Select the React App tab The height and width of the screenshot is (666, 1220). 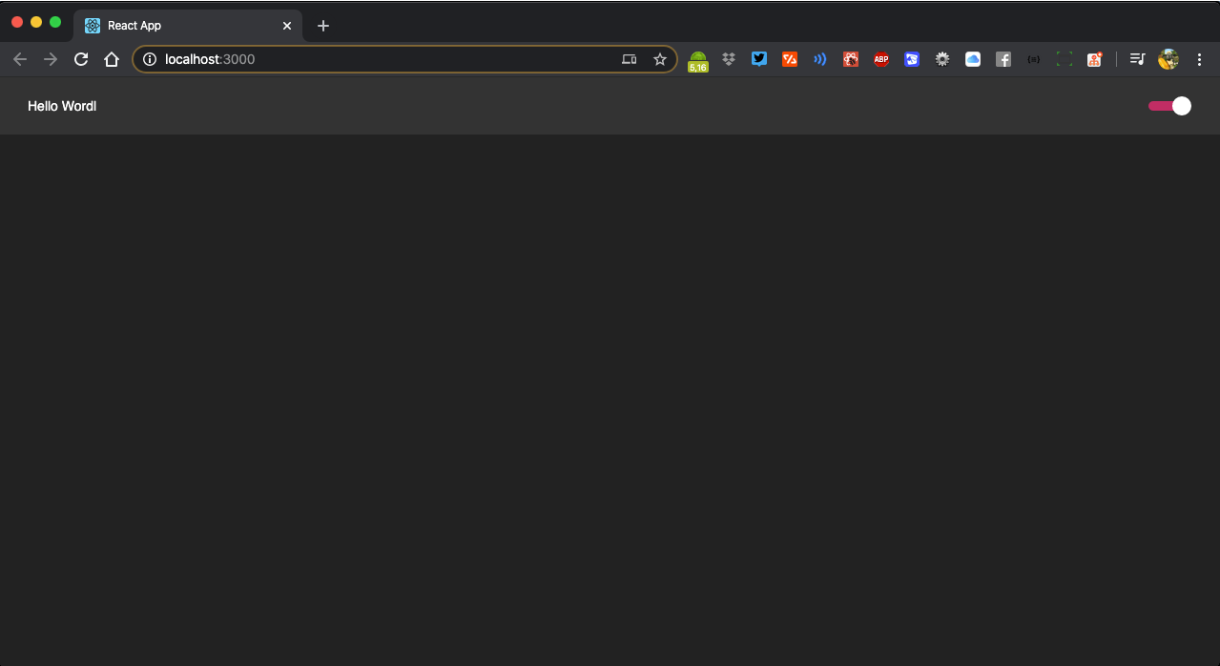click(x=189, y=26)
